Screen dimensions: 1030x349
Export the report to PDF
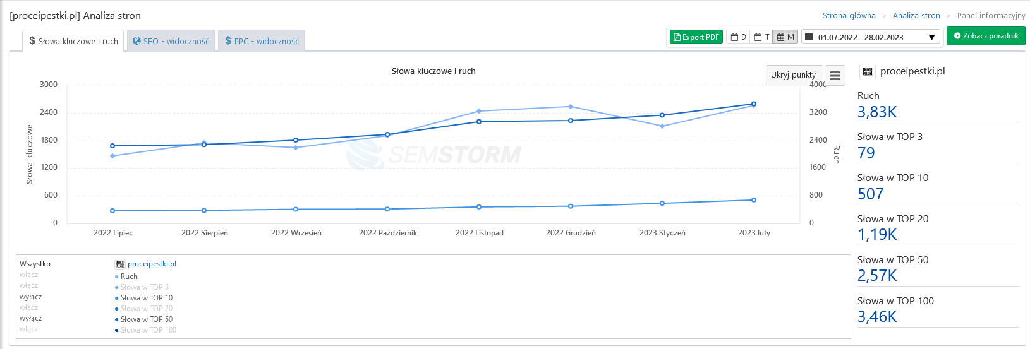(696, 37)
